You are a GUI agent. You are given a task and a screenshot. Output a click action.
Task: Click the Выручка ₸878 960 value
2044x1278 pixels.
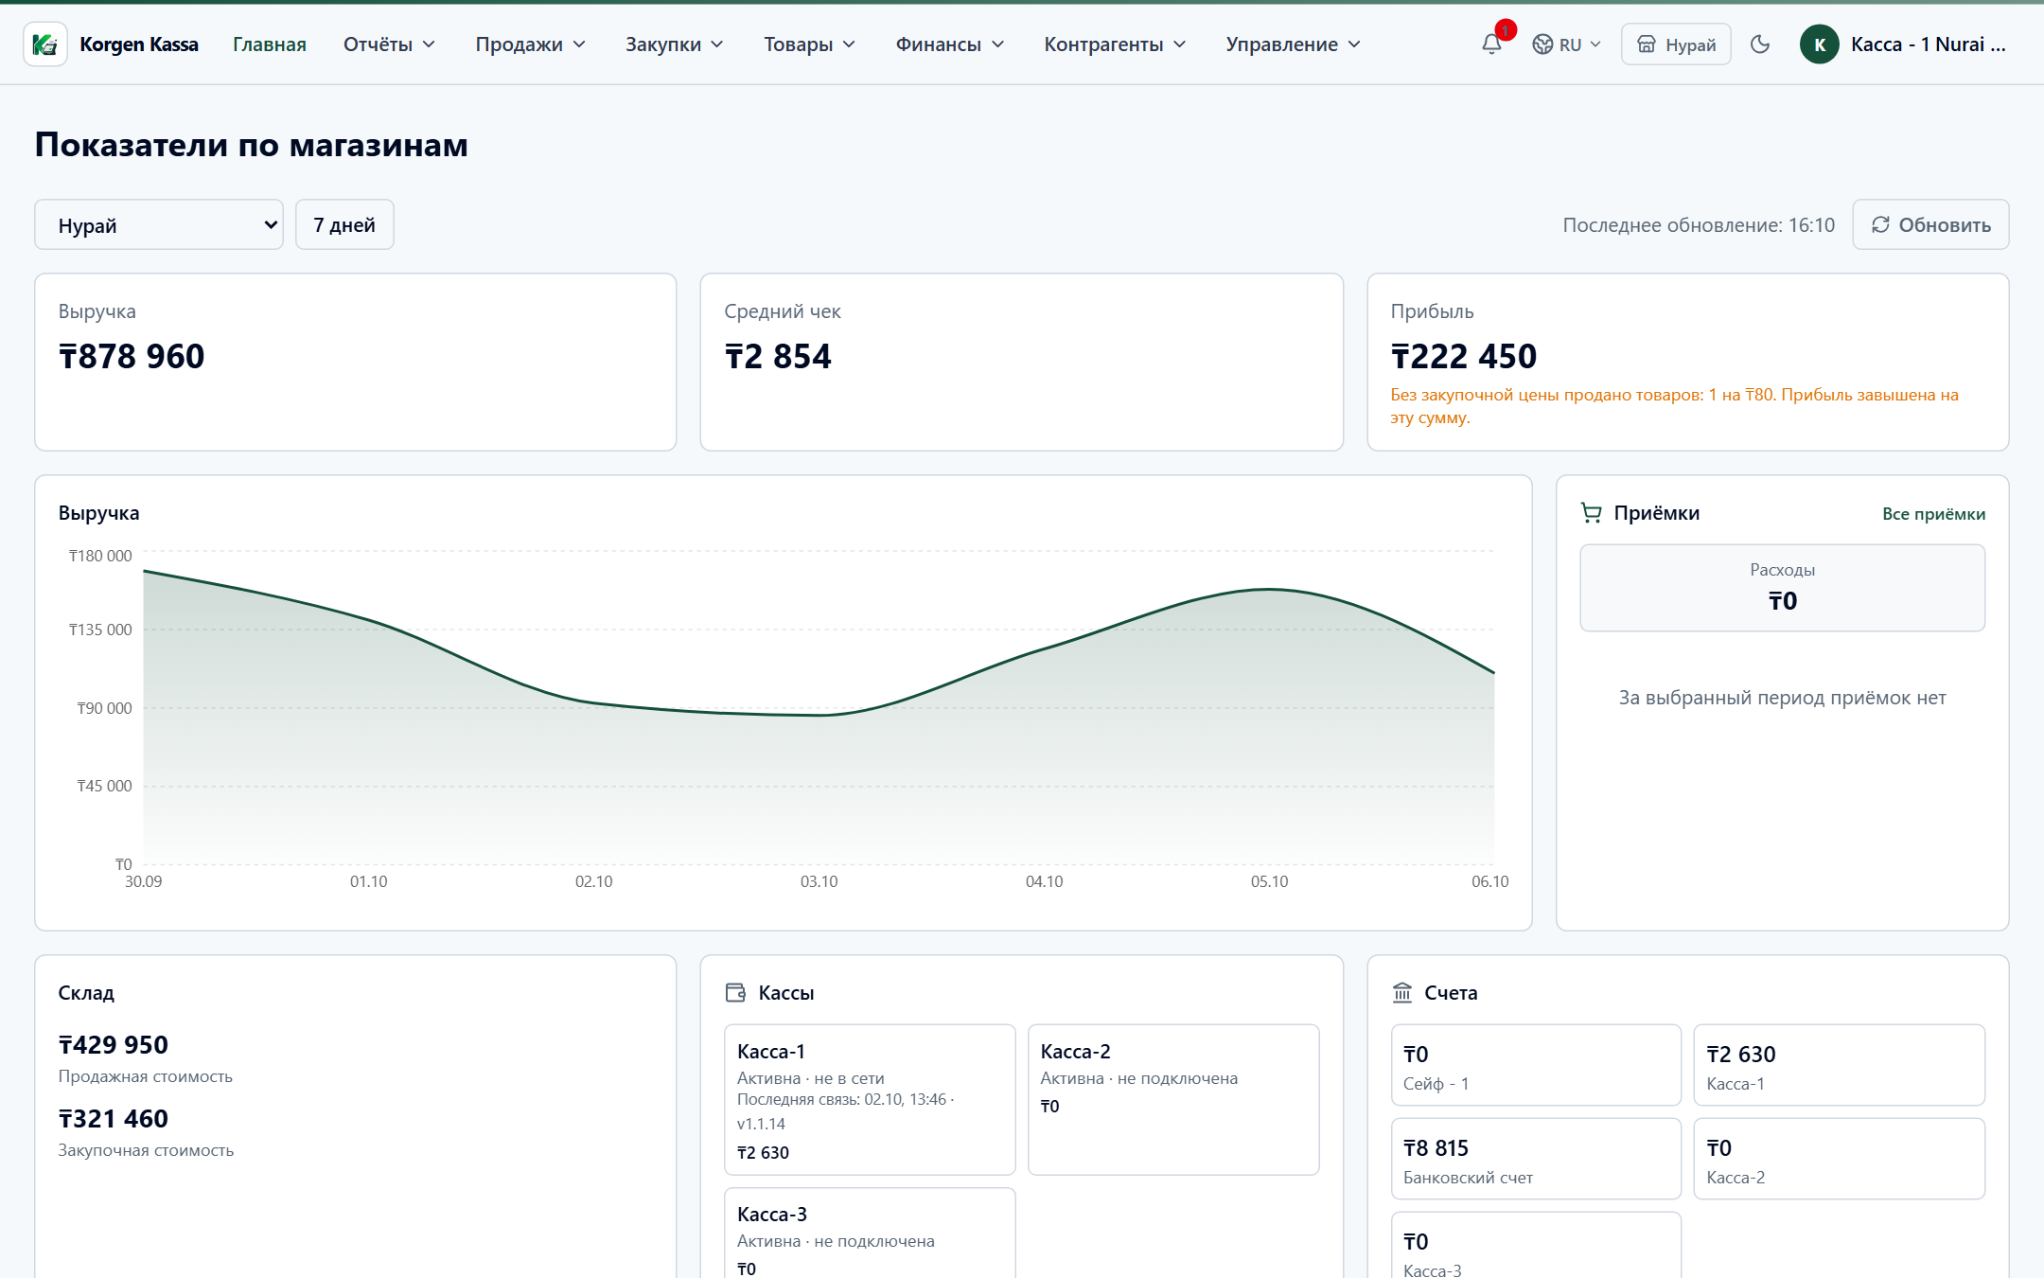click(132, 357)
